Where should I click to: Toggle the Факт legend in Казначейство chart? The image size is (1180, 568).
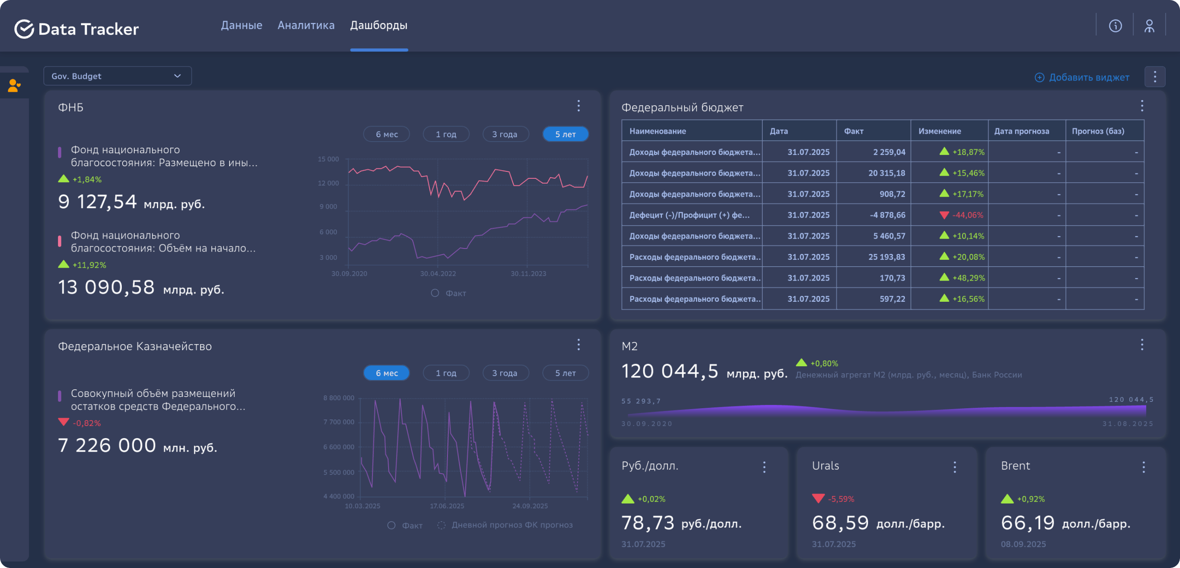coord(405,526)
